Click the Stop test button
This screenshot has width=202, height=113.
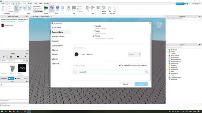click(98, 8)
